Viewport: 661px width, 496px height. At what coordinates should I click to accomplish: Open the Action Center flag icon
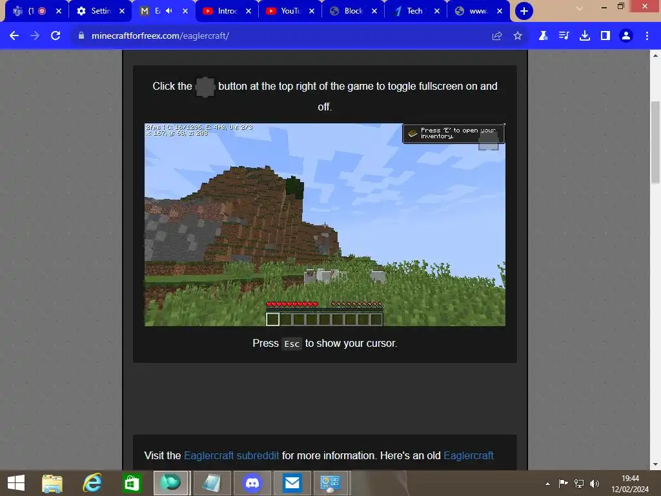pyautogui.click(x=563, y=484)
